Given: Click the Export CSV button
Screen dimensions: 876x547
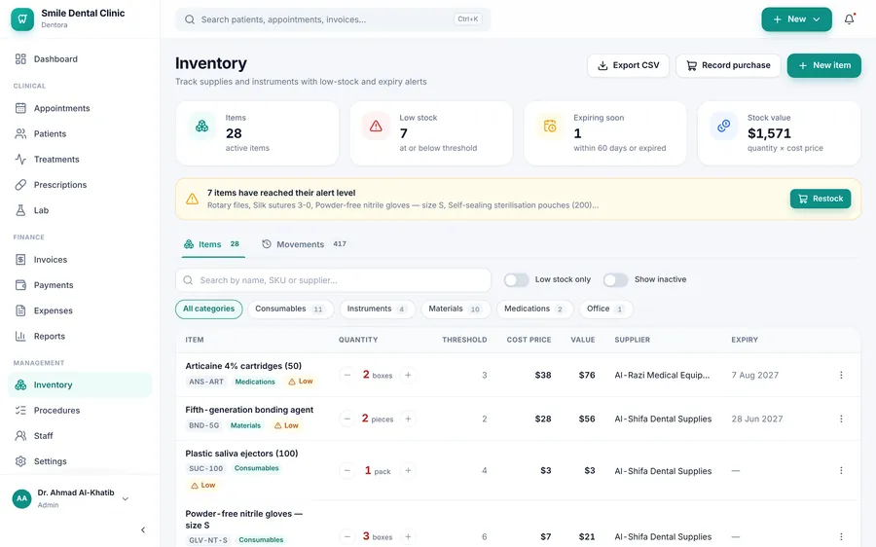Looking at the screenshot, I should 628,65.
